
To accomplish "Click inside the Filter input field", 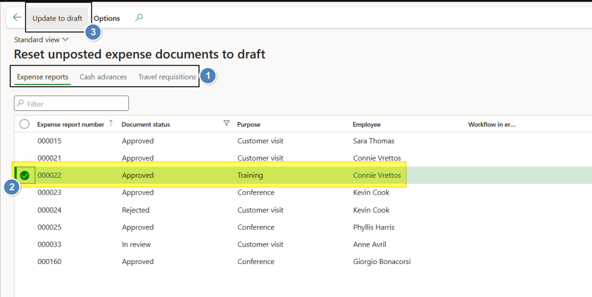I will [76, 104].
